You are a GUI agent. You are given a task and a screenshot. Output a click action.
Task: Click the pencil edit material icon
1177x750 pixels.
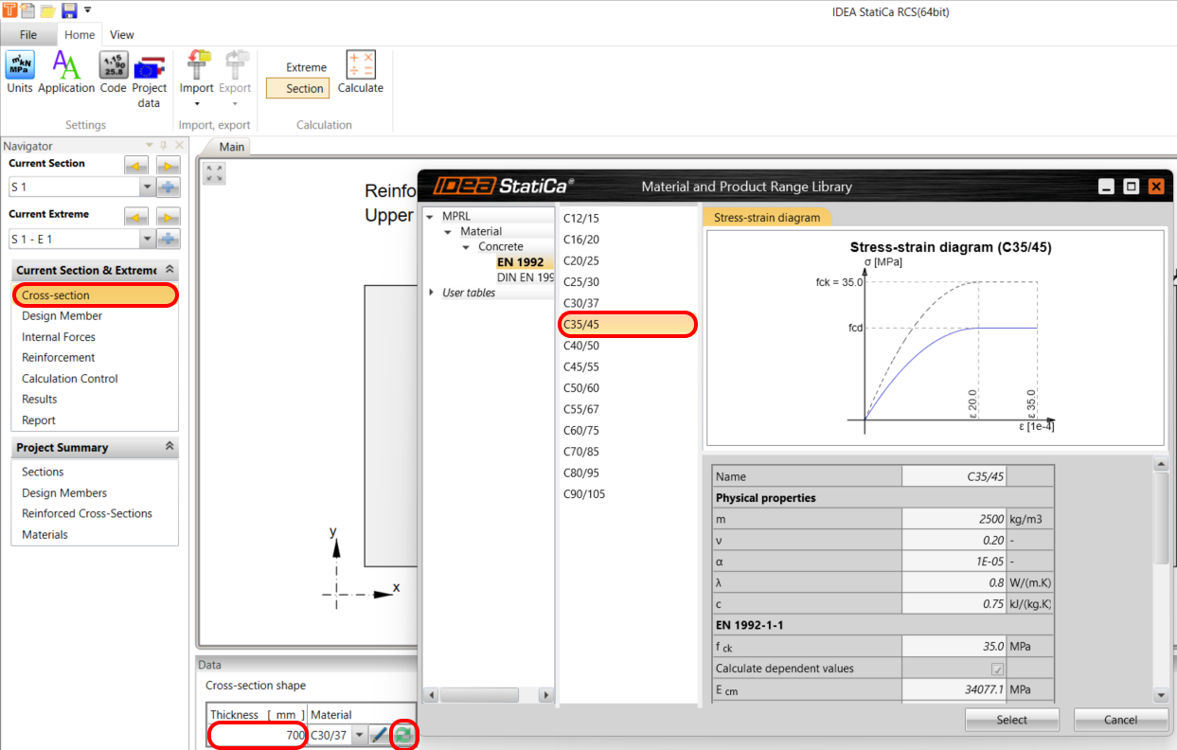(x=379, y=735)
